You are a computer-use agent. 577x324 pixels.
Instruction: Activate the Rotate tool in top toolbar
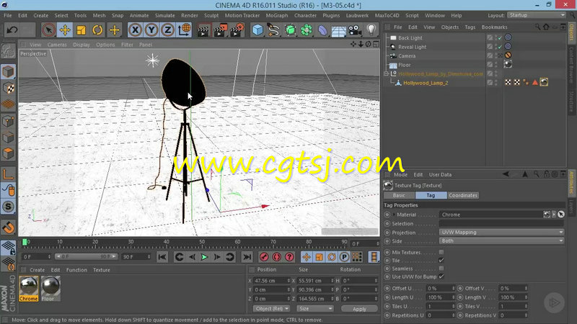click(x=97, y=30)
